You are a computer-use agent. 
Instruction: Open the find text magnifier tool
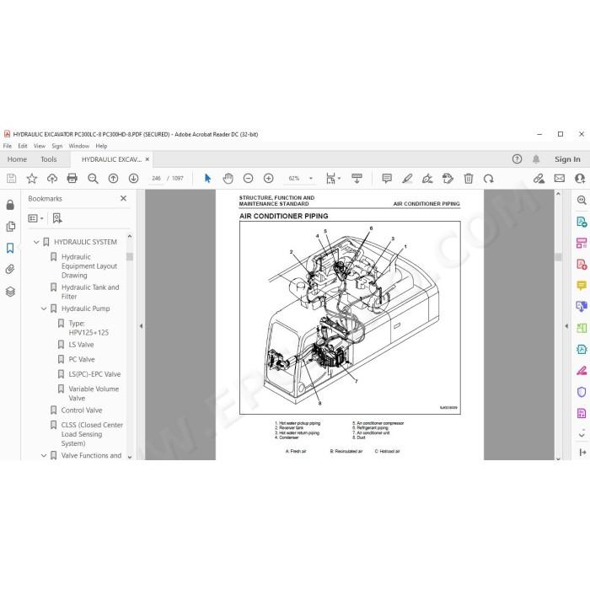[93, 179]
